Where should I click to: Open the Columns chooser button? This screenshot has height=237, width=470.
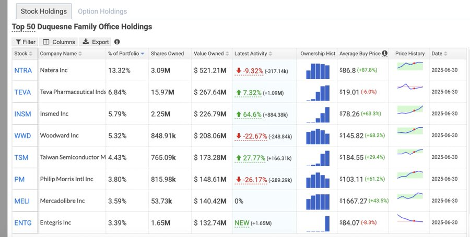58,42
